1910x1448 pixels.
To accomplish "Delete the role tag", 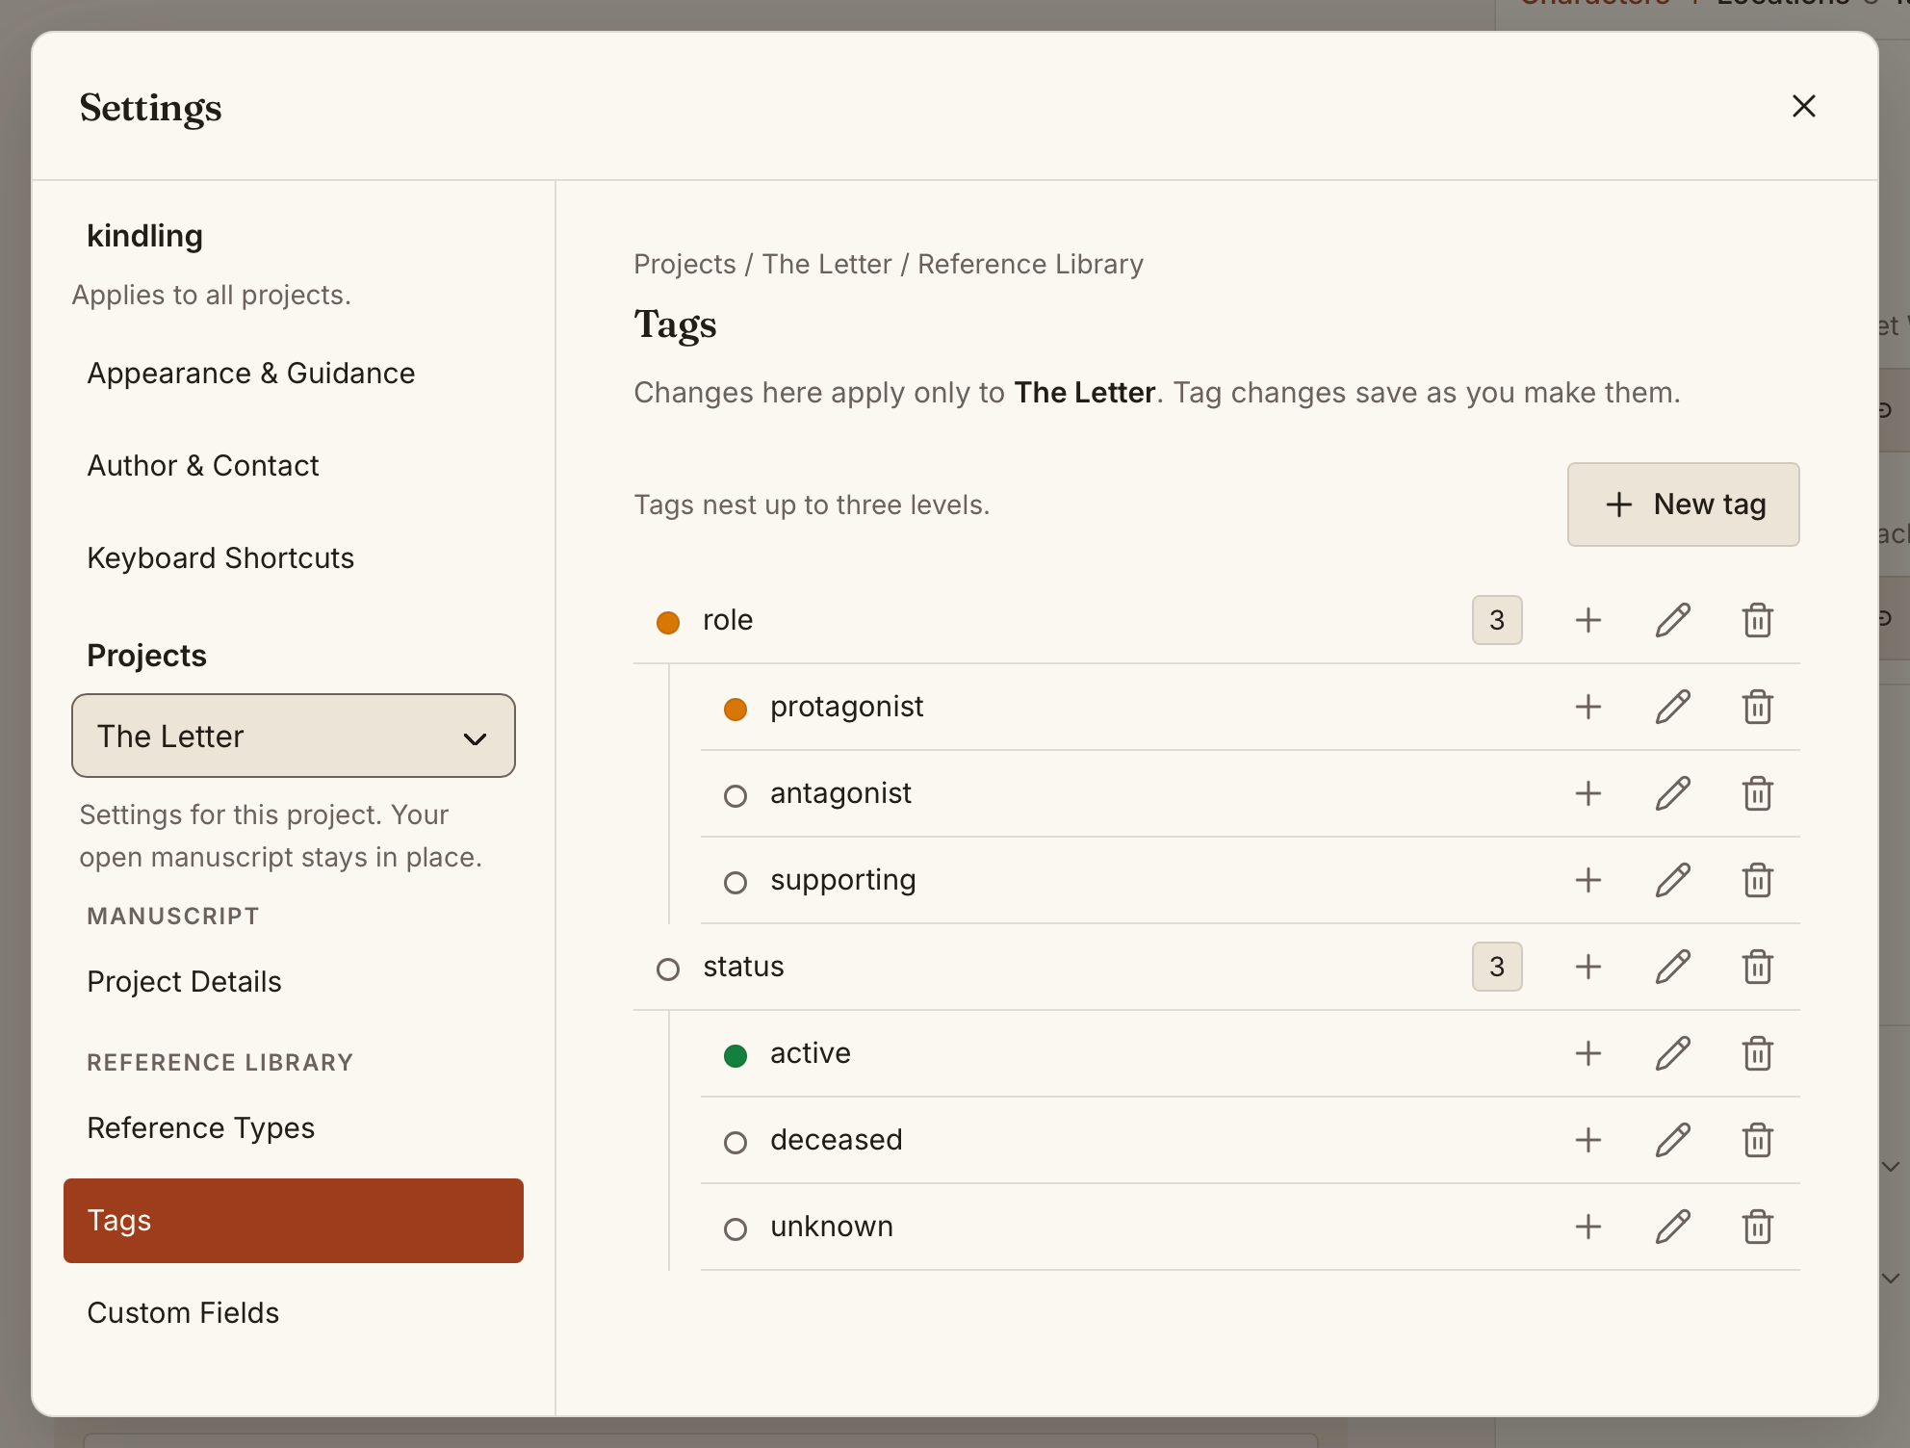I will [x=1758, y=620].
